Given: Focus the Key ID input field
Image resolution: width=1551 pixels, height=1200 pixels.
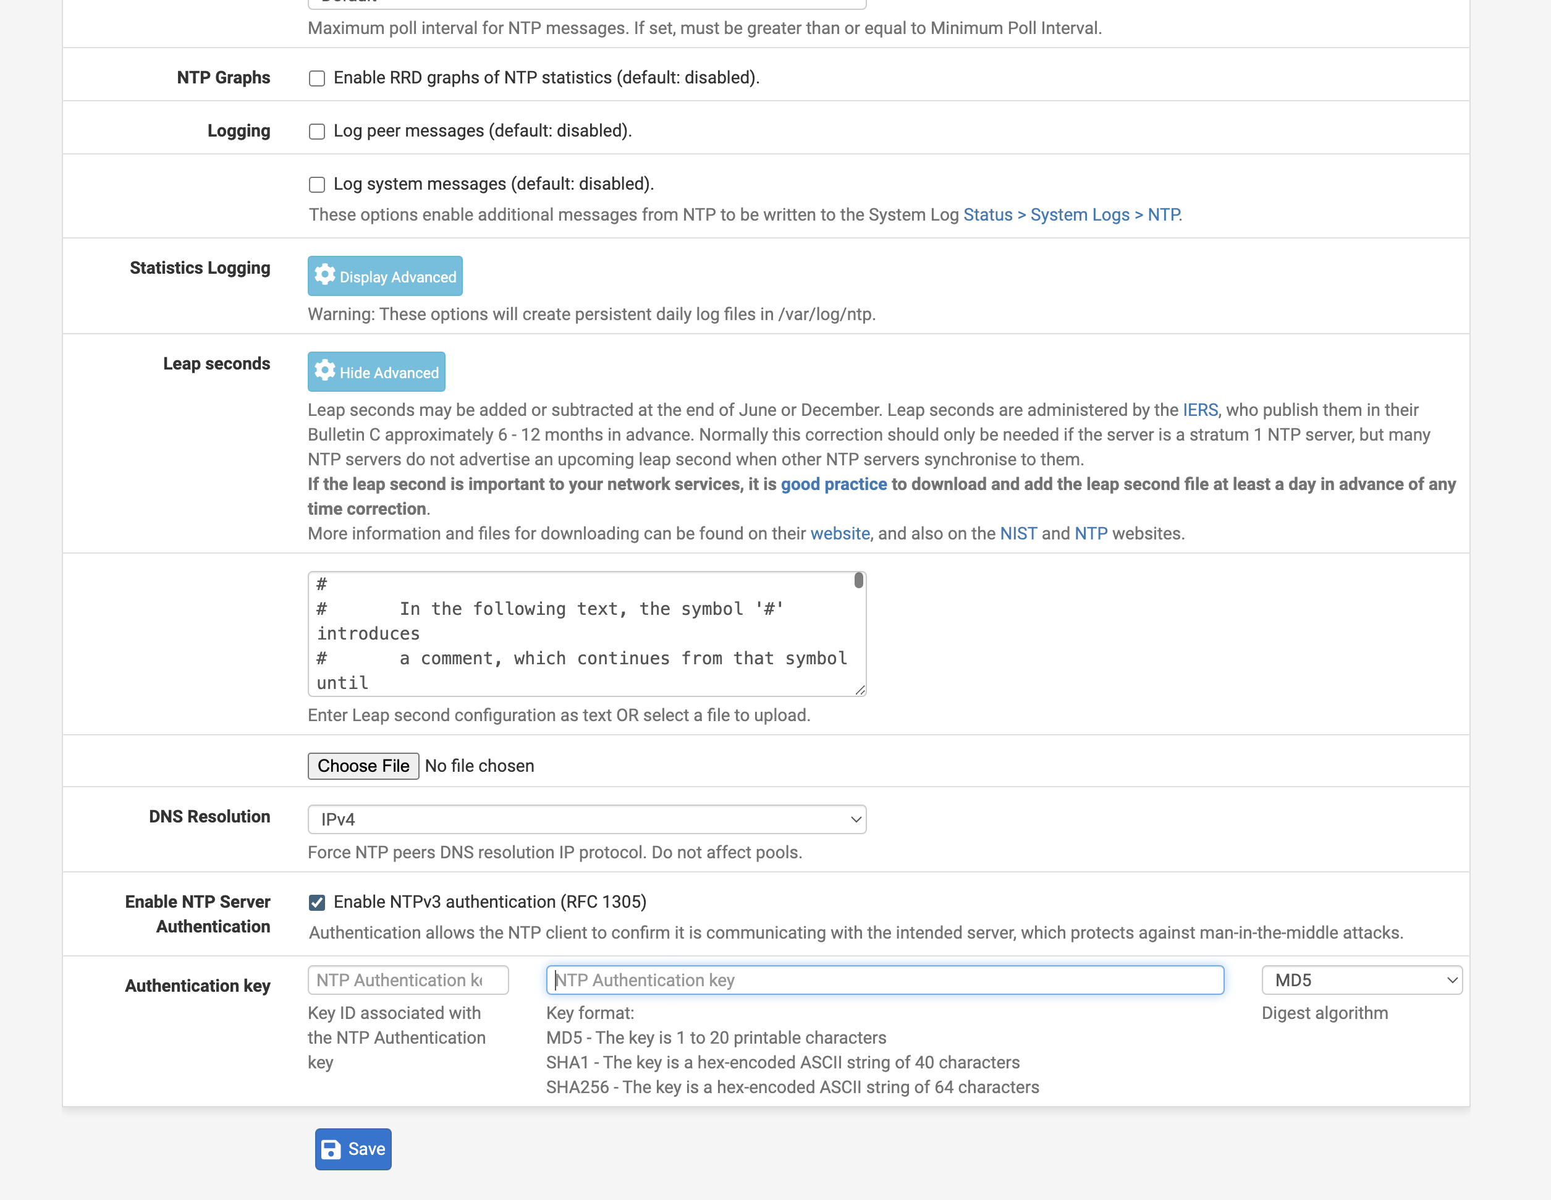Looking at the screenshot, I should (x=408, y=981).
